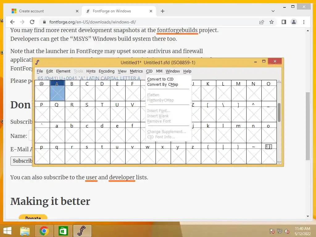Click Chrome's forward arrow

22,22
